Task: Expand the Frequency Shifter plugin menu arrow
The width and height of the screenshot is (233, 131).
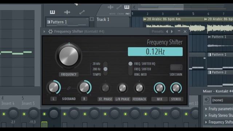Action: coord(44,32)
